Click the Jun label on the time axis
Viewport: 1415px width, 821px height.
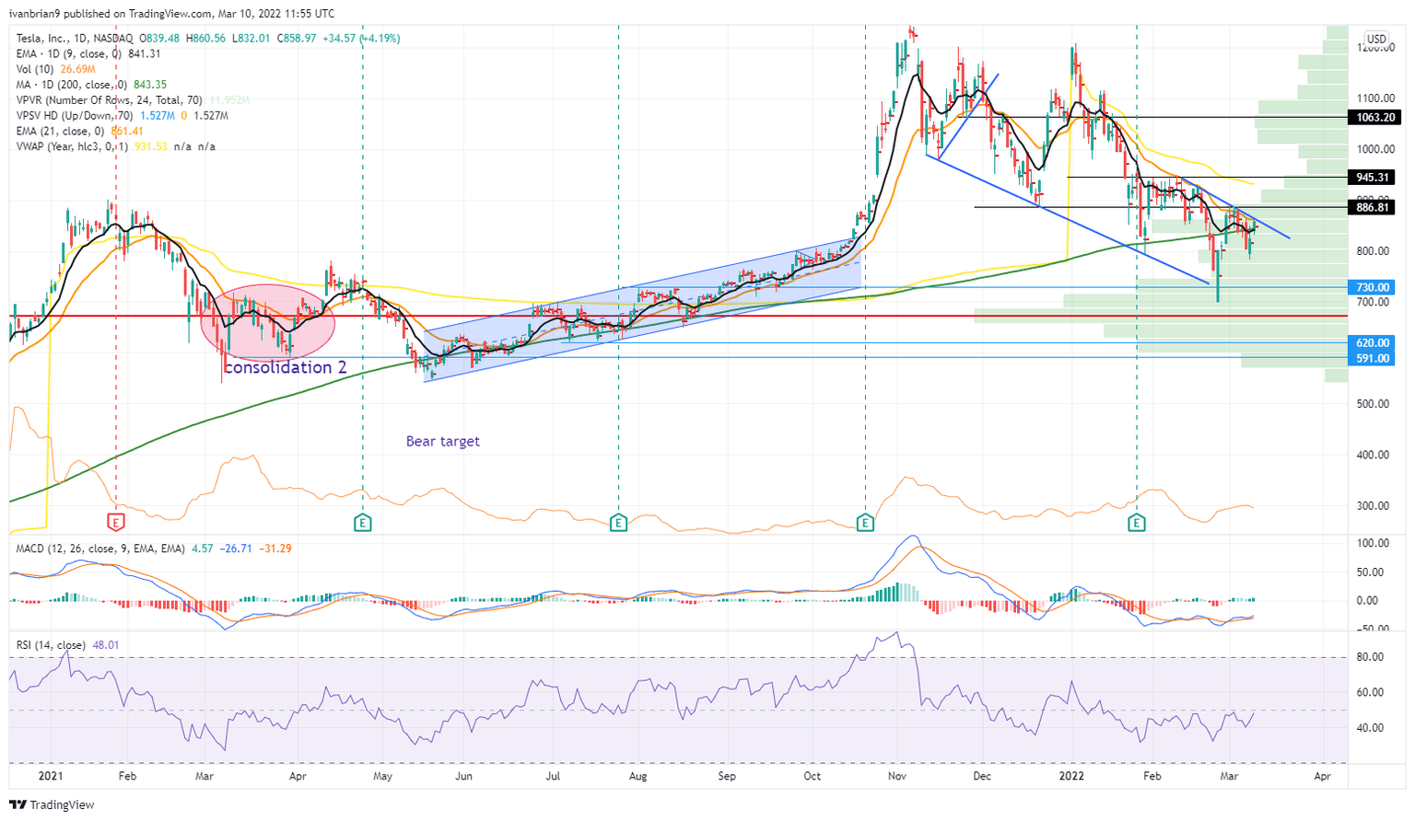coord(463,776)
